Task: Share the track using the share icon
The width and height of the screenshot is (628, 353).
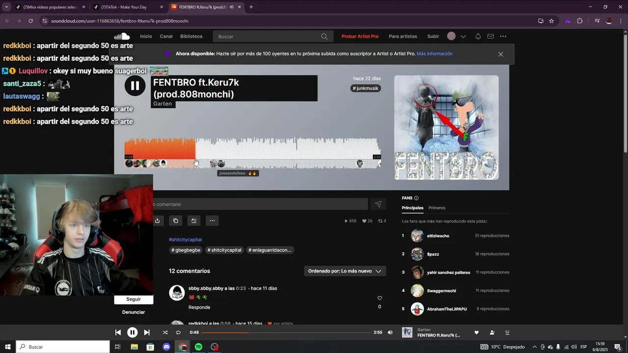Action: point(157,221)
